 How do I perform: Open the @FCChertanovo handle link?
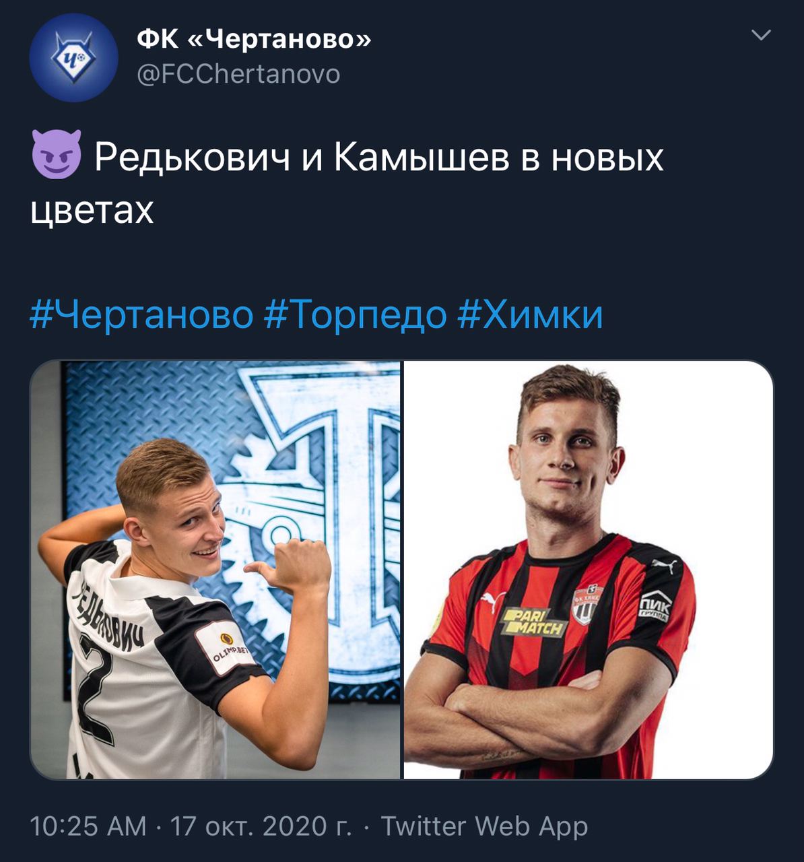coord(238,74)
